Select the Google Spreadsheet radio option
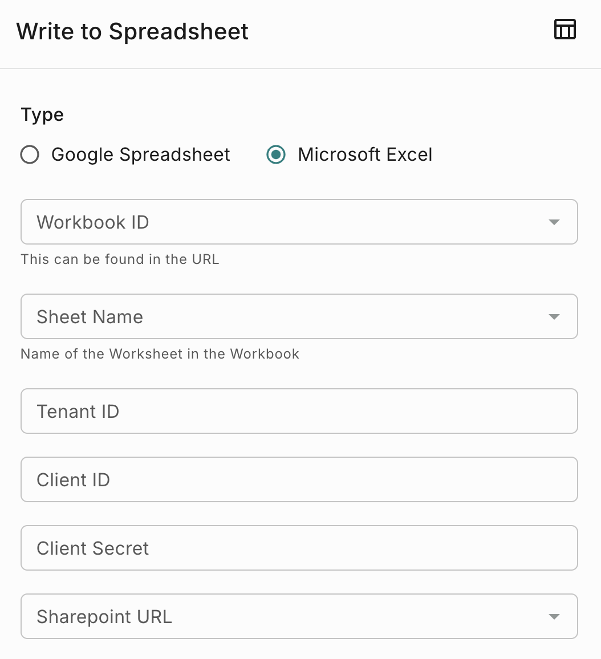 [30, 154]
